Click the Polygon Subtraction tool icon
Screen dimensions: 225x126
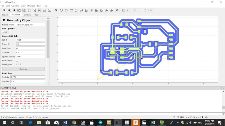pyautogui.click(x=96, y=10)
